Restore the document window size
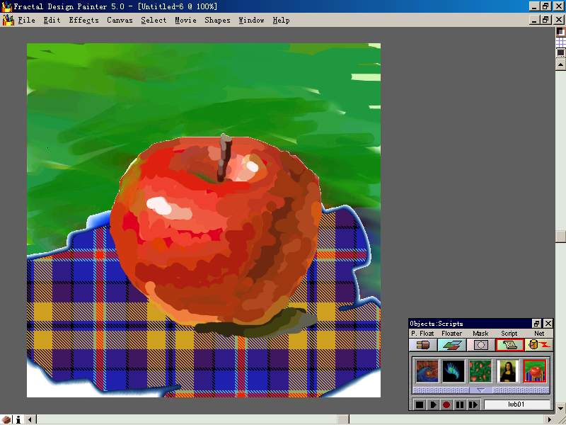 click(x=545, y=20)
